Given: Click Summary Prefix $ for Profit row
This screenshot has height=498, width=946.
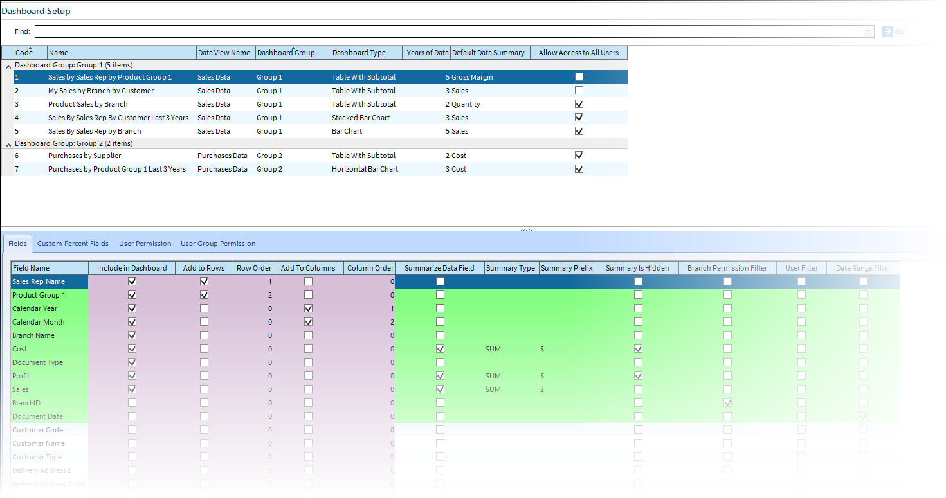Looking at the screenshot, I should (x=542, y=376).
